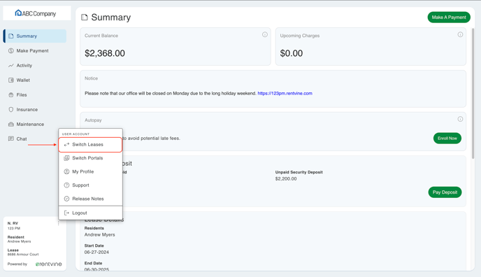Open Release Notes from menu
The width and height of the screenshot is (481, 277).
click(90, 199)
